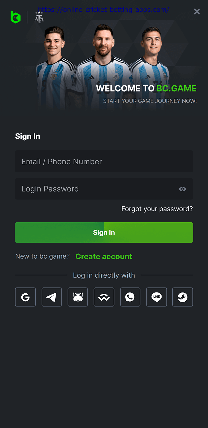Close the sign-in dialog with X
The image size is (208, 428).
(x=197, y=12)
